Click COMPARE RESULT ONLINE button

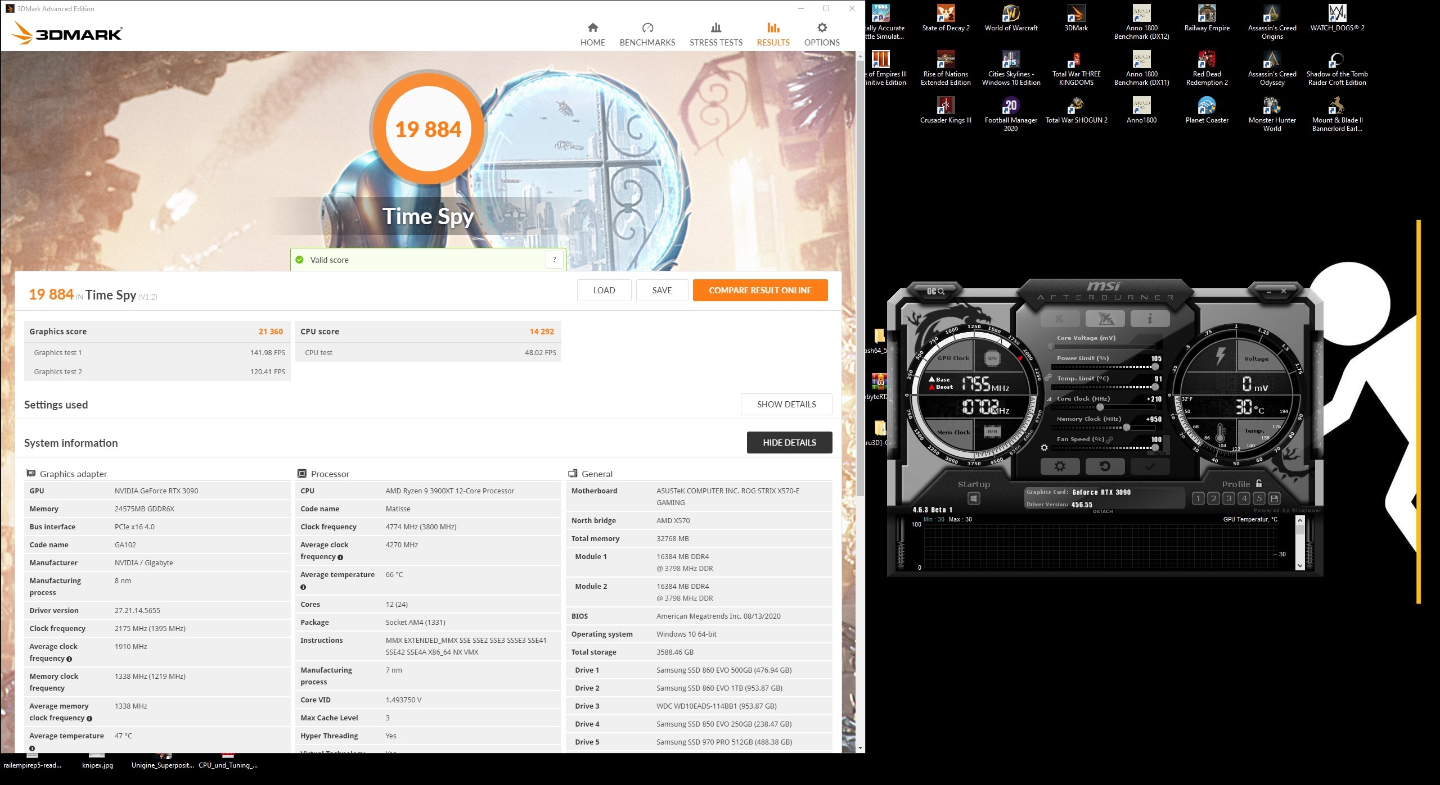click(759, 290)
